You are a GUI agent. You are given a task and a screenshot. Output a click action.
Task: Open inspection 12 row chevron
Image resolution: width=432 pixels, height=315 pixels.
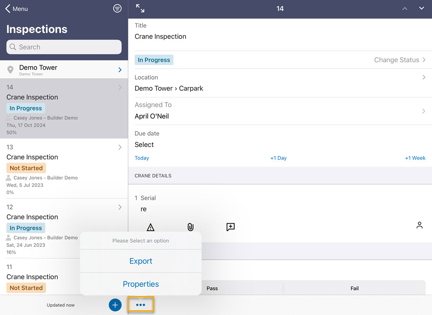120,207
